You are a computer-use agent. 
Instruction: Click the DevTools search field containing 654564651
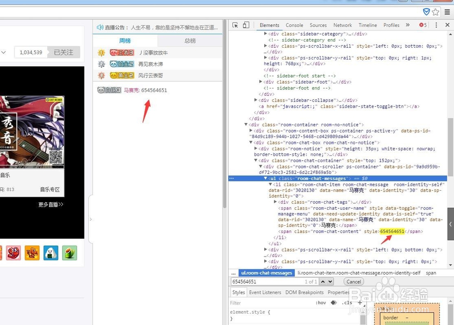(x=274, y=281)
